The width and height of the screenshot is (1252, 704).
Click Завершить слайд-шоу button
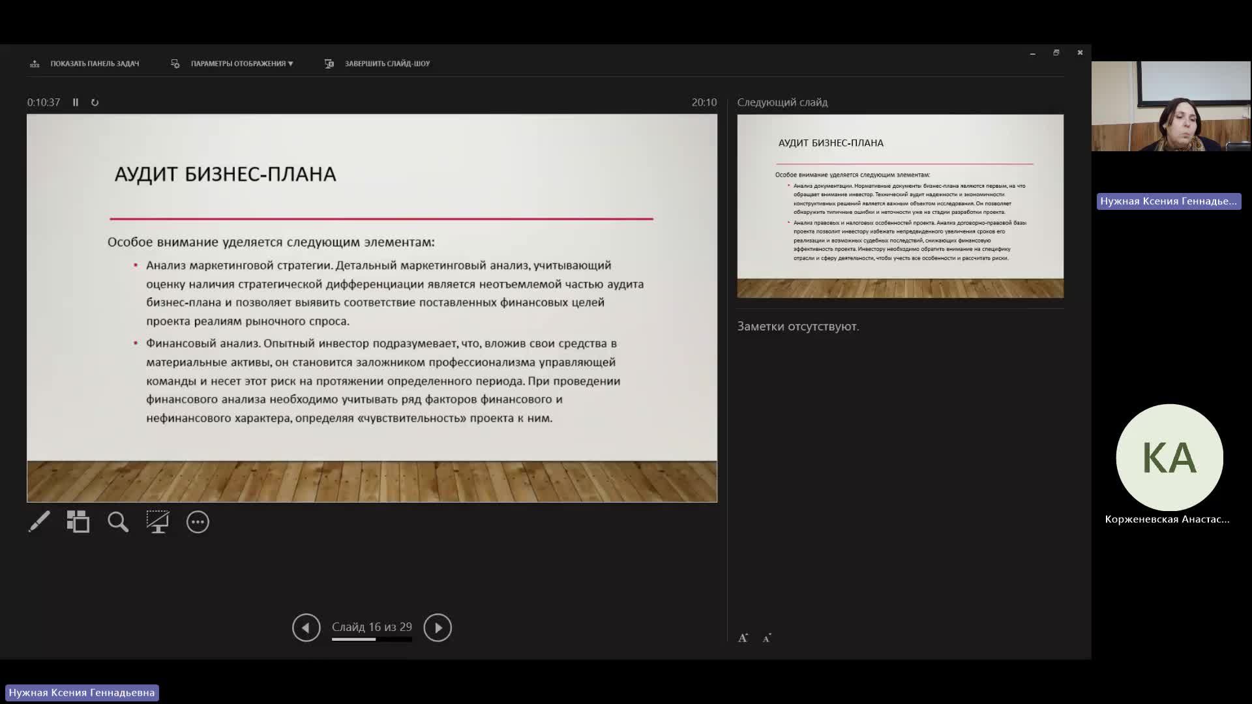[x=387, y=63]
